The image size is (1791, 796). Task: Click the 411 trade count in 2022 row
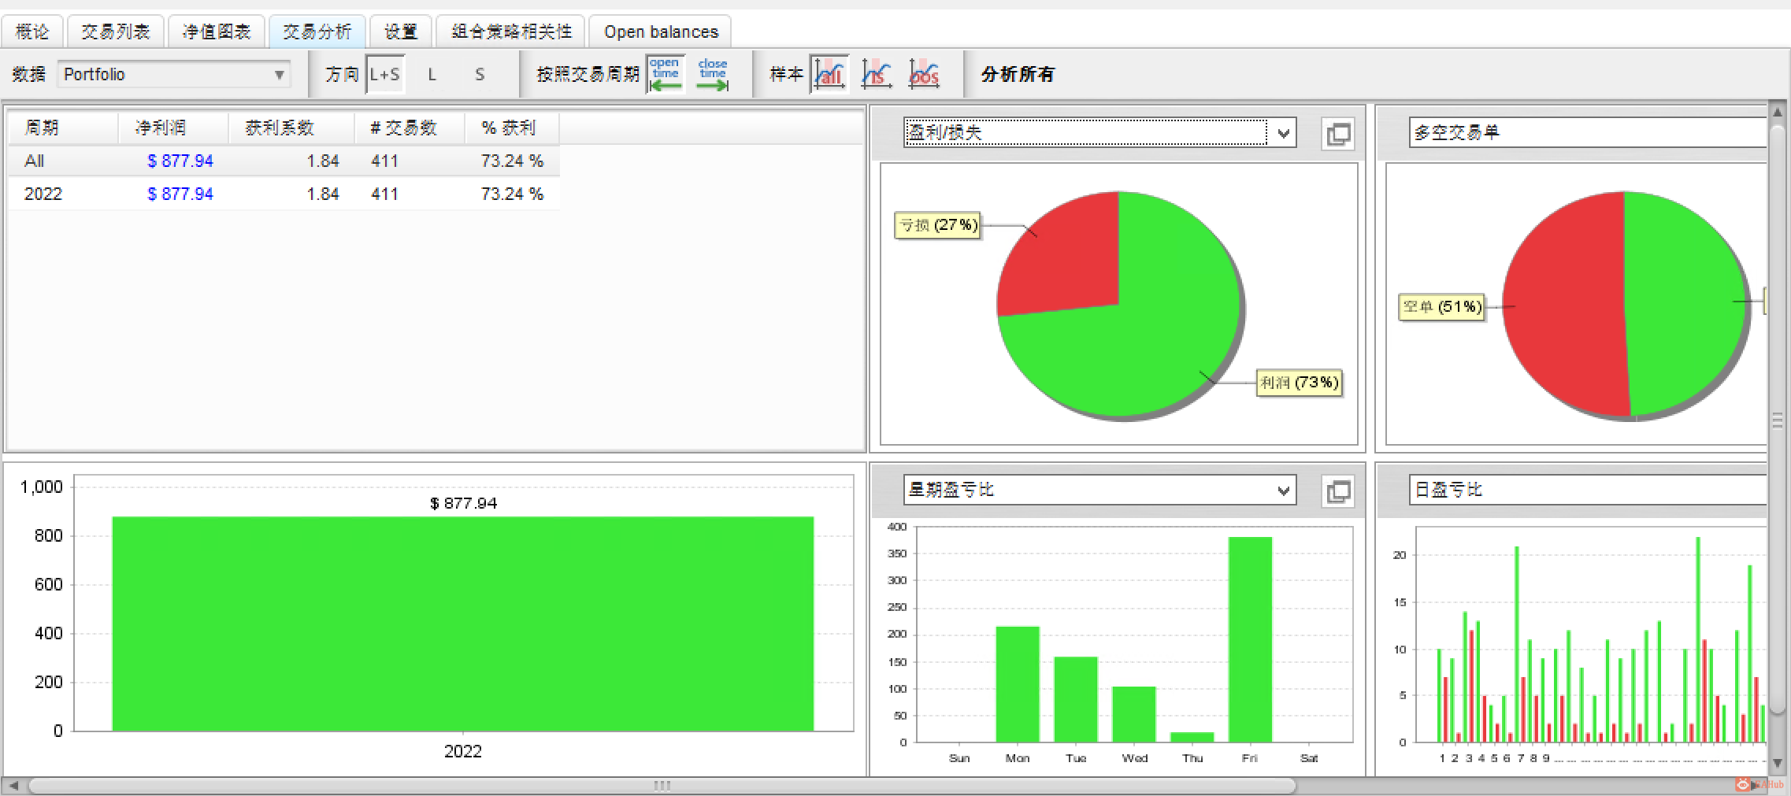point(384,194)
